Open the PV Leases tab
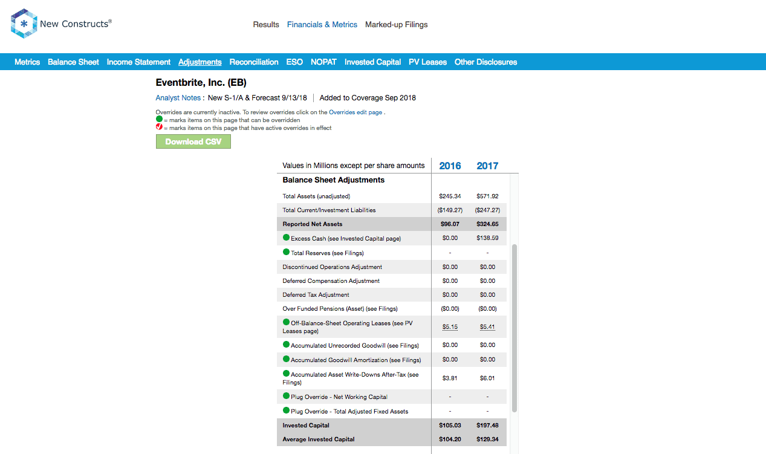The width and height of the screenshot is (766, 454). click(x=428, y=62)
